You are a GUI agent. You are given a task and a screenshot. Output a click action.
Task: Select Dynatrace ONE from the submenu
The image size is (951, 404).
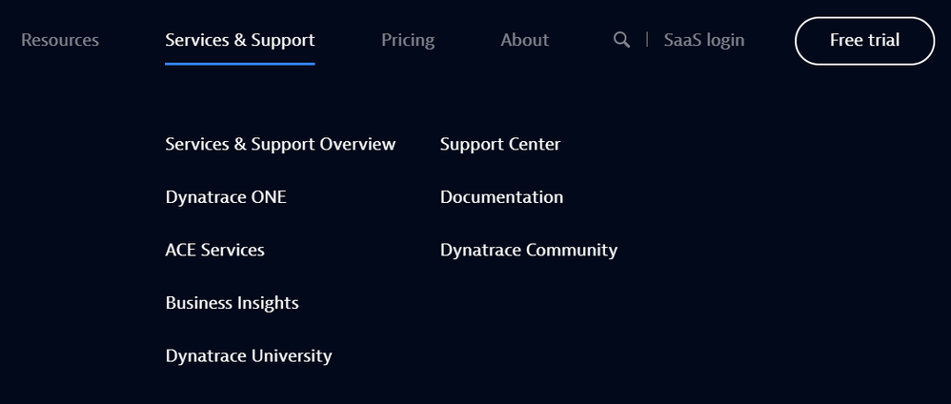226,197
